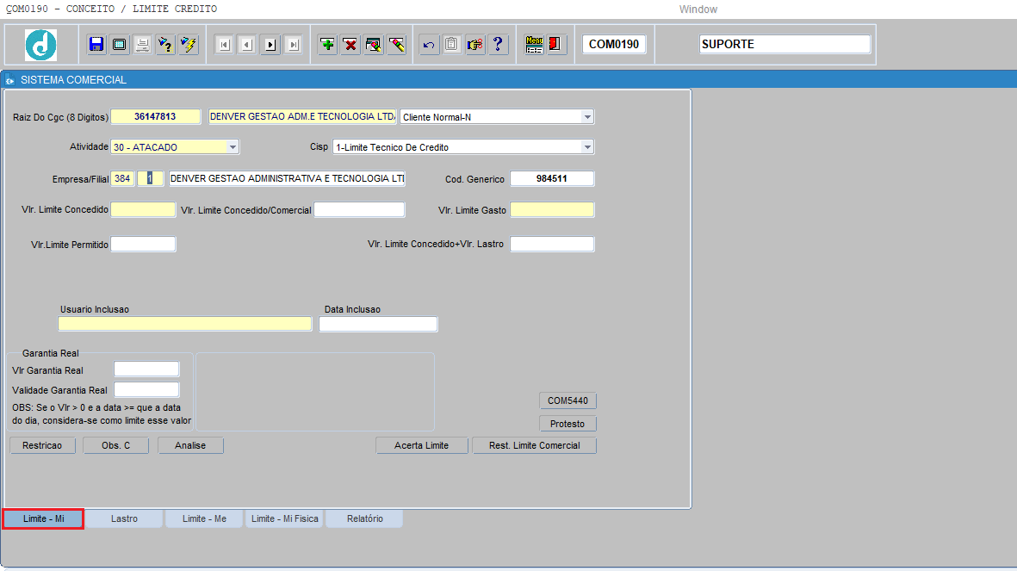Click the Save floppy disk icon
The image size is (1017, 571).
coord(96,44)
